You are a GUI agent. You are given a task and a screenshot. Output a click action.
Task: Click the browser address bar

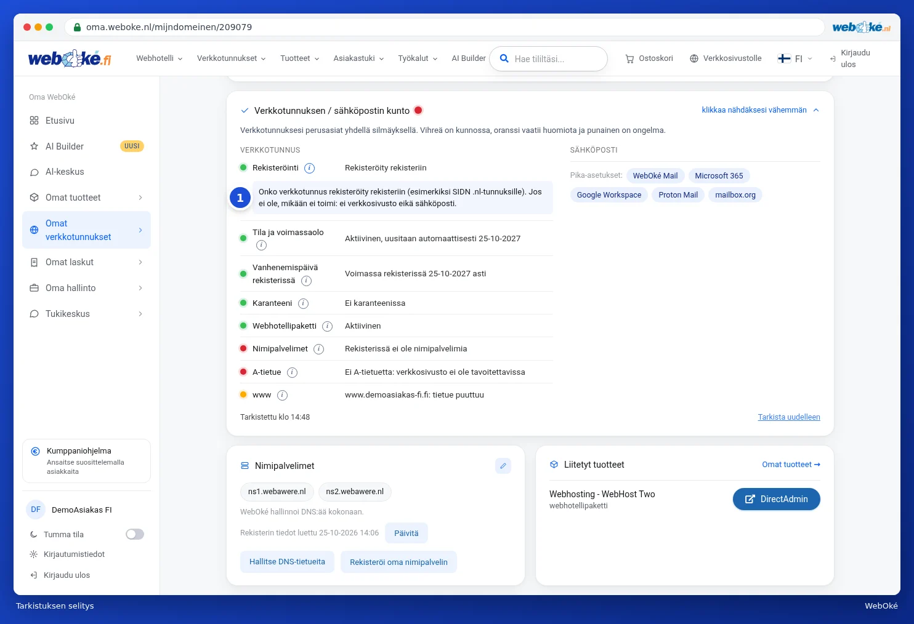pyautogui.click(x=444, y=27)
